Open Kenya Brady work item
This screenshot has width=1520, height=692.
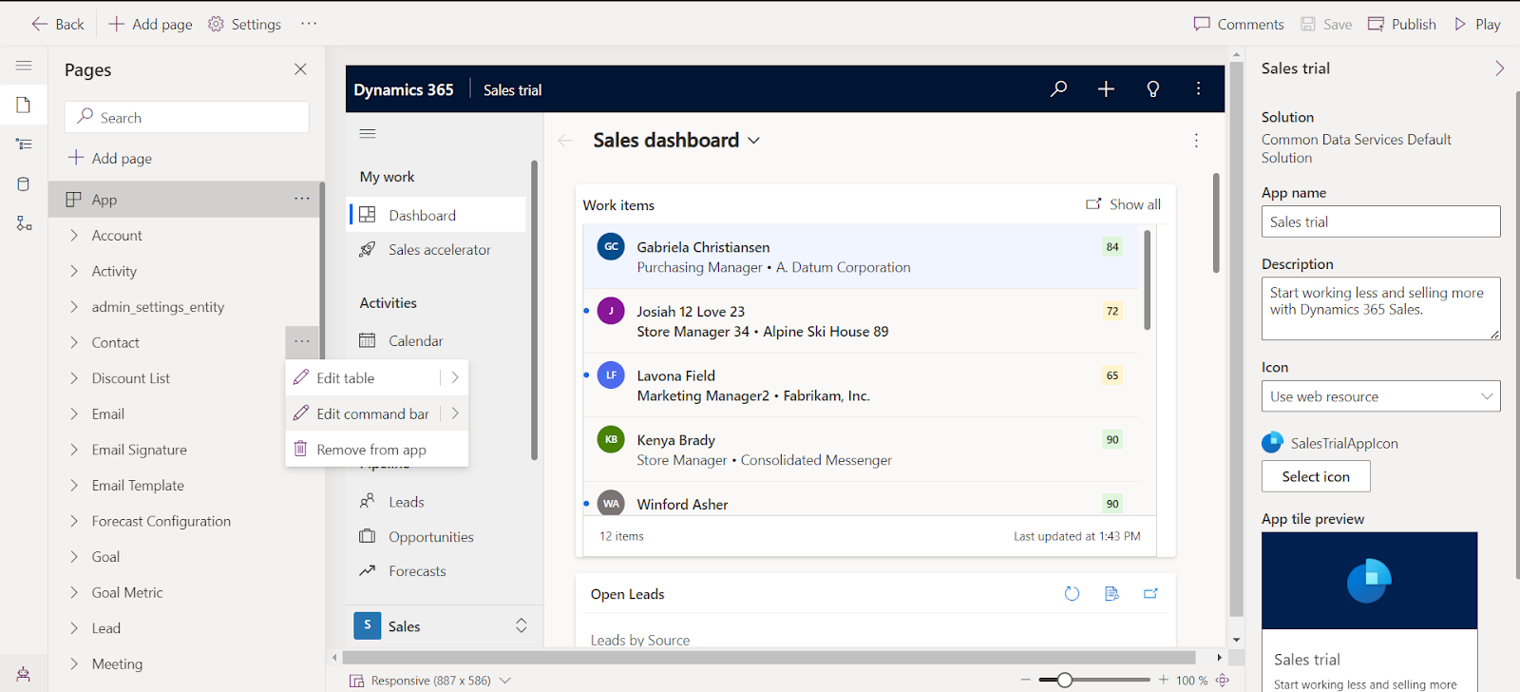[861, 450]
